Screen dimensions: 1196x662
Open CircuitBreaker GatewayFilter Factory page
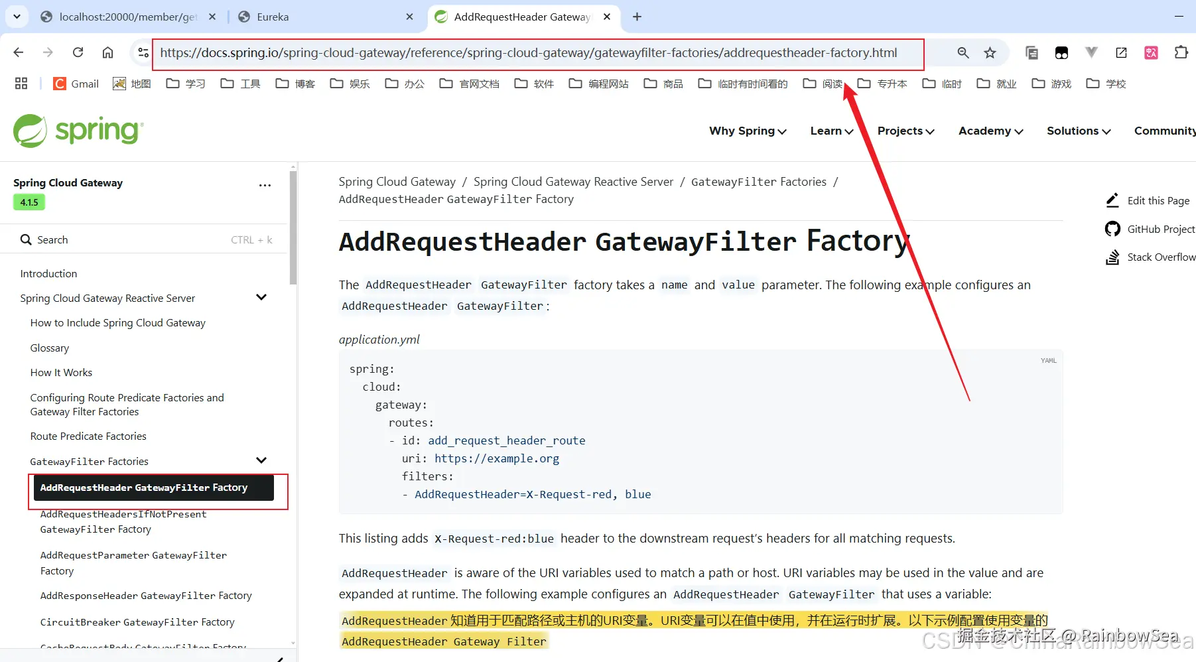(x=137, y=622)
